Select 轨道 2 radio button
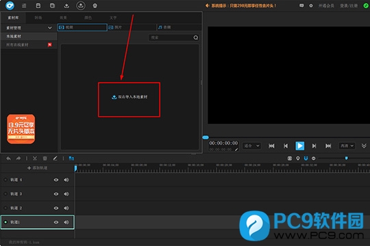Screen dimensions: 370x246 point(5,208)
